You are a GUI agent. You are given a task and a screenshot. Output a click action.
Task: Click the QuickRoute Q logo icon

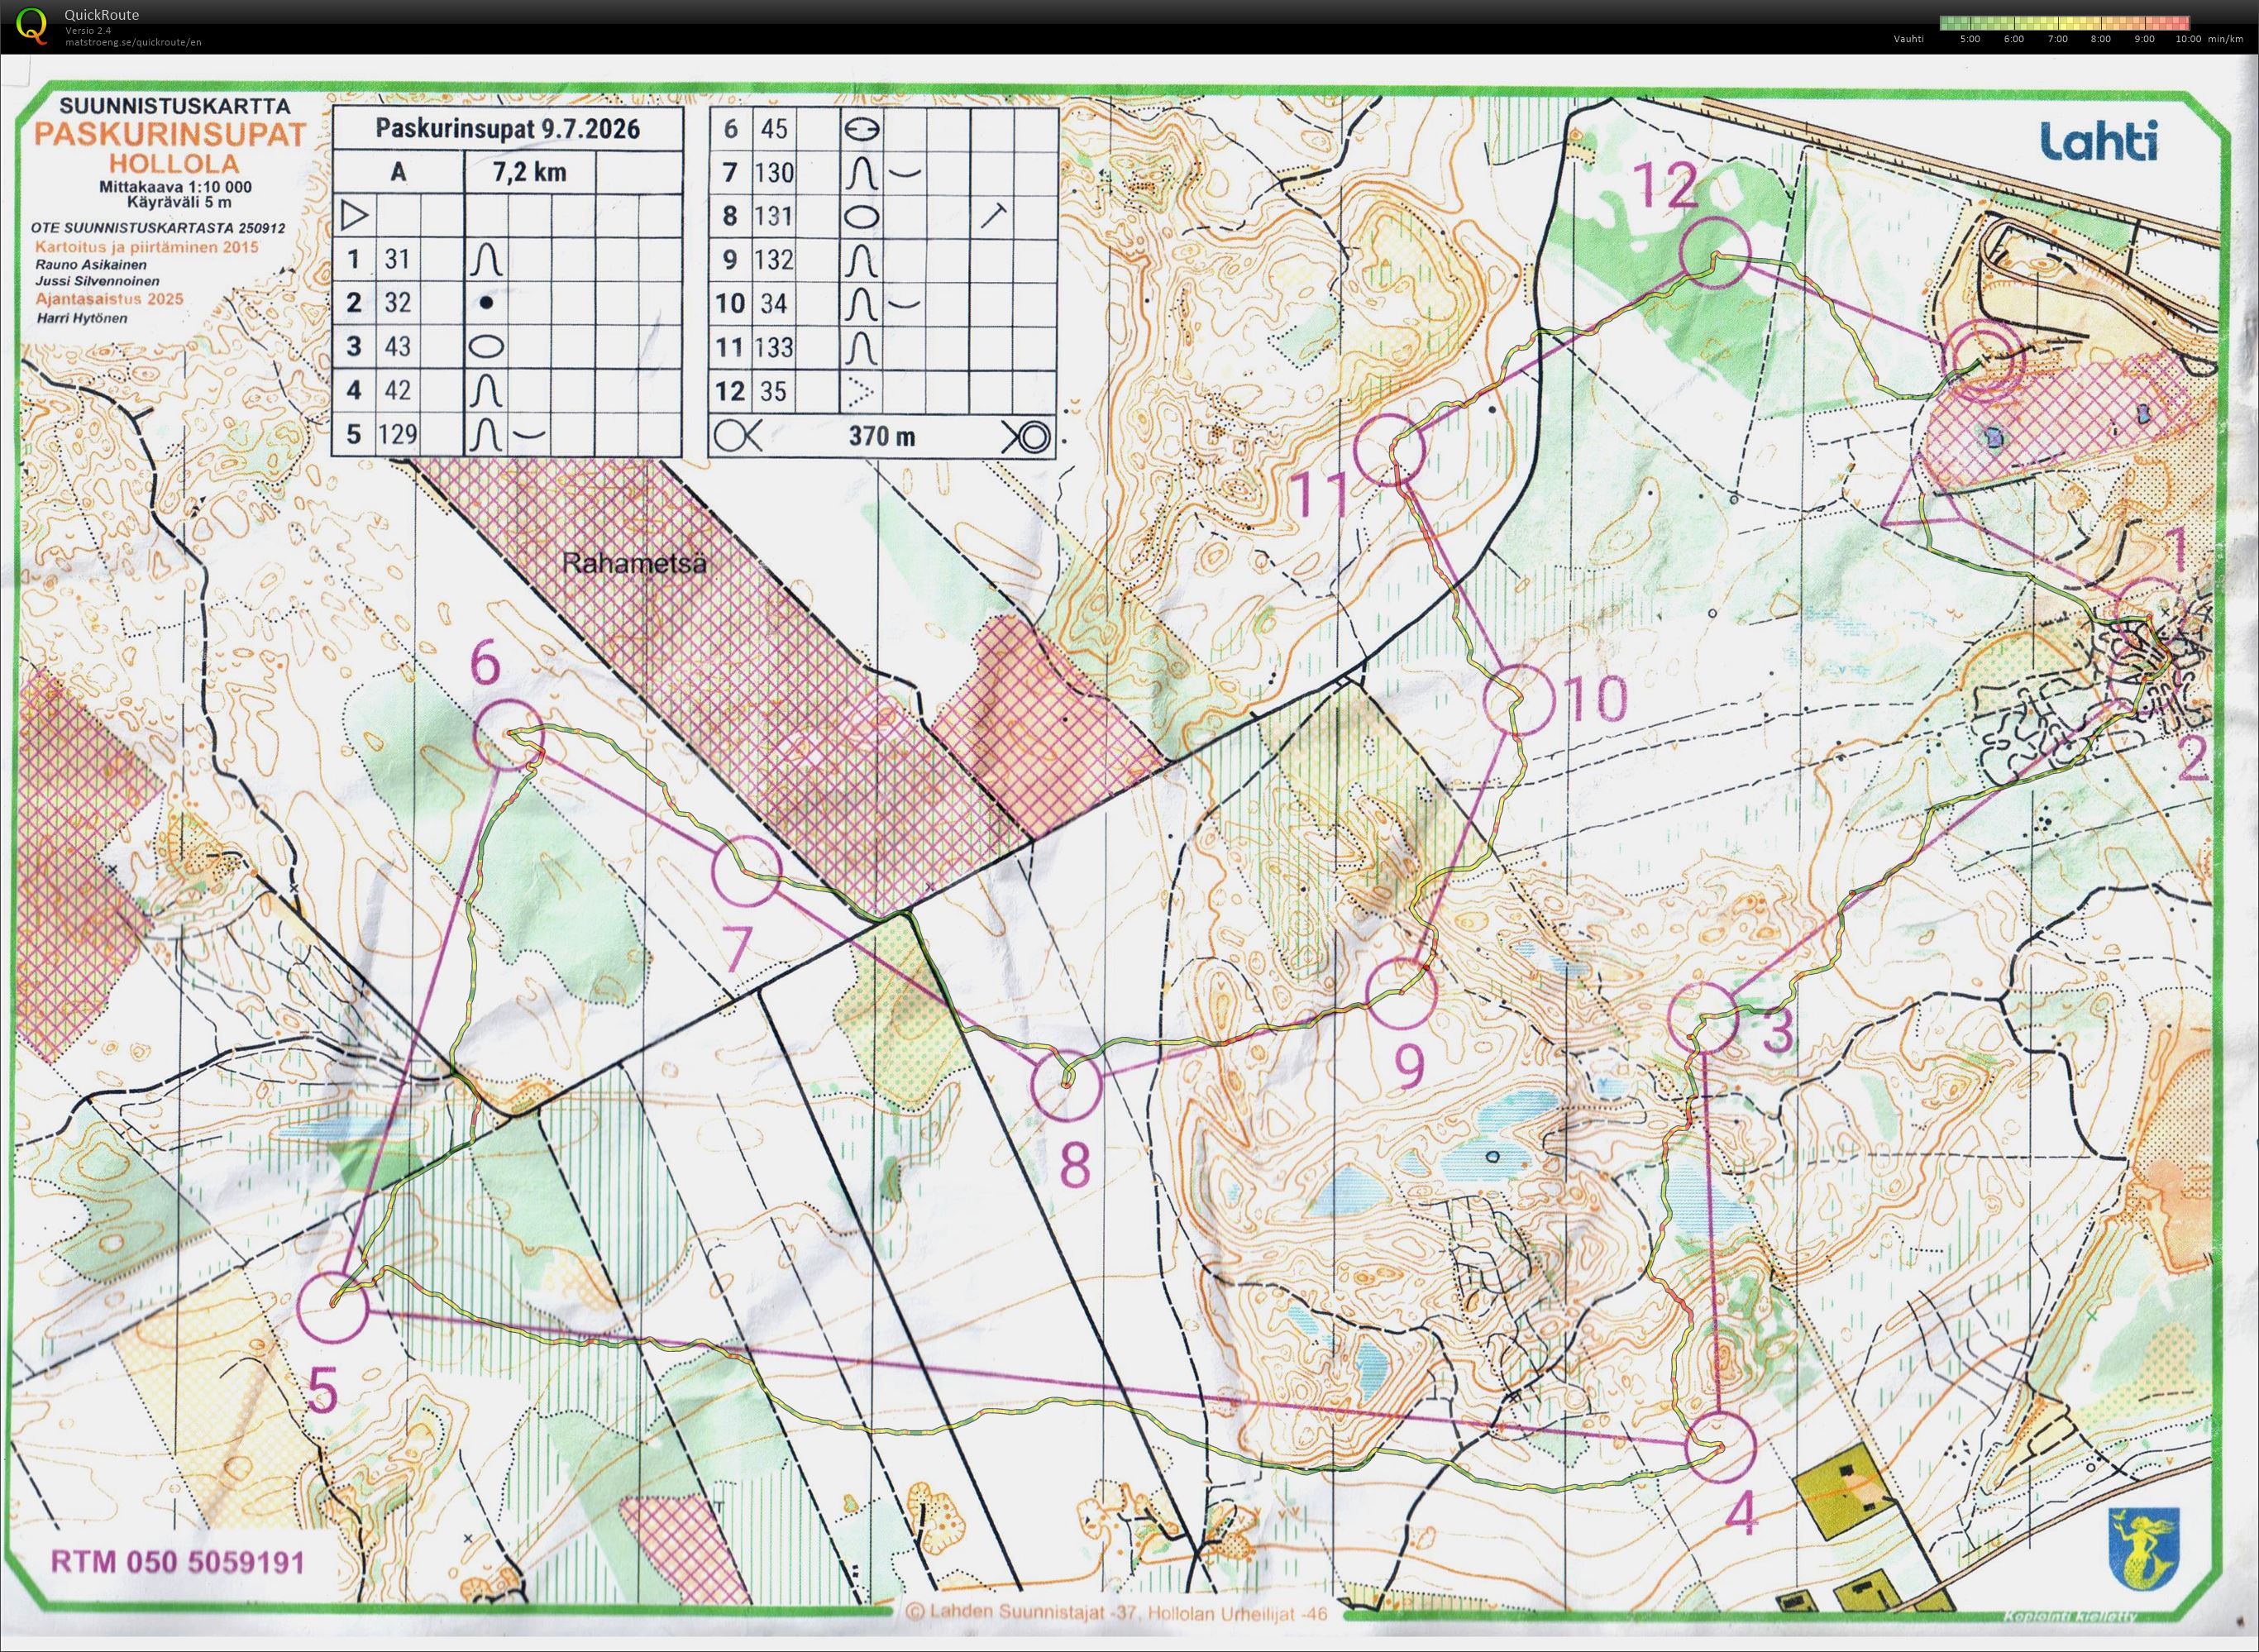tap(31, 26)
